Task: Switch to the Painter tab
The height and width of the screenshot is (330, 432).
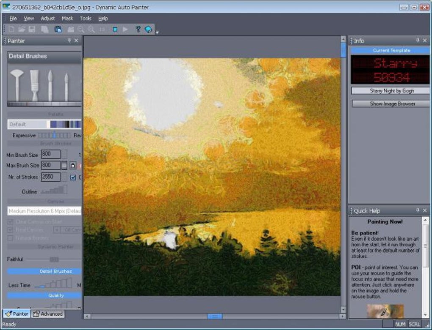Action: [x=17, y=314]
